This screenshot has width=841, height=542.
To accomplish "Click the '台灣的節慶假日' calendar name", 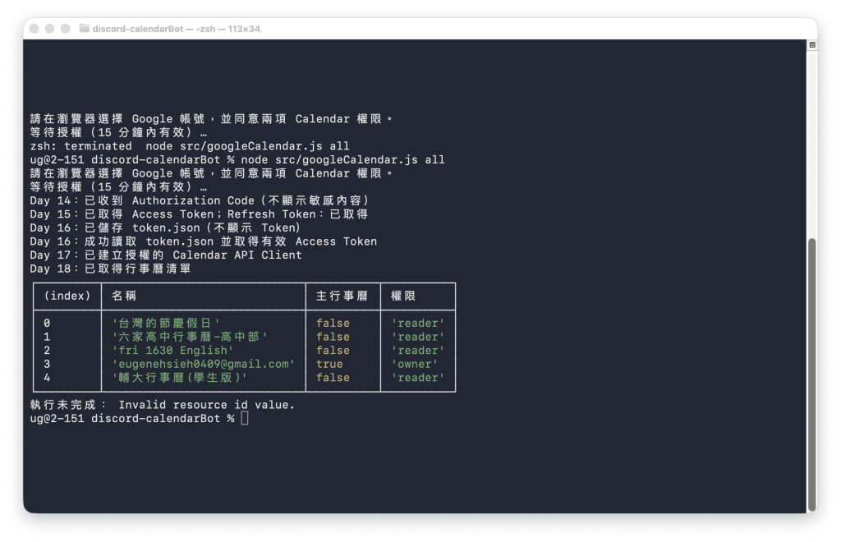I will pyautogui.click(x=166, y=324).
